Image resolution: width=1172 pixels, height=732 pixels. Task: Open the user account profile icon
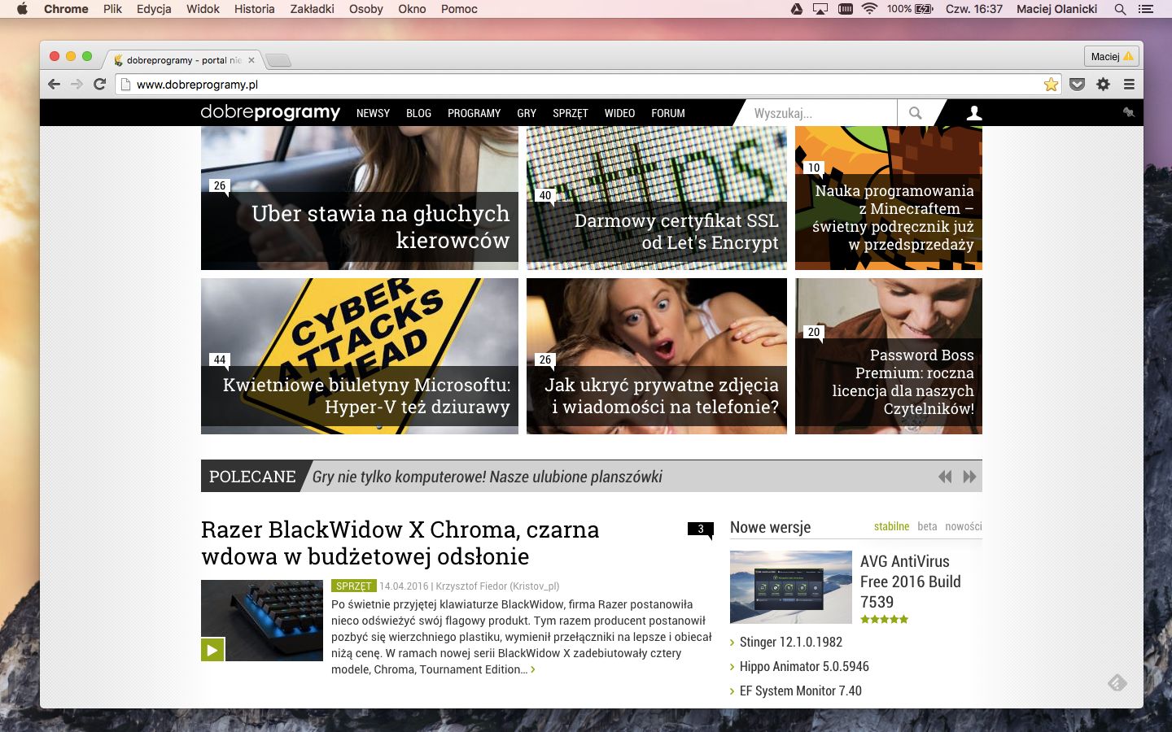973,113
